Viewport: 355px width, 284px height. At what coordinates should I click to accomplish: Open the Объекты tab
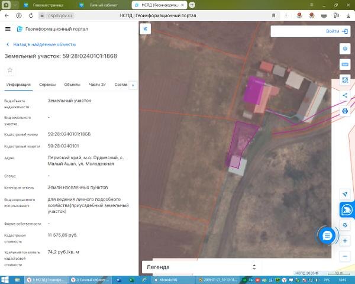click(x=72, y=85)
